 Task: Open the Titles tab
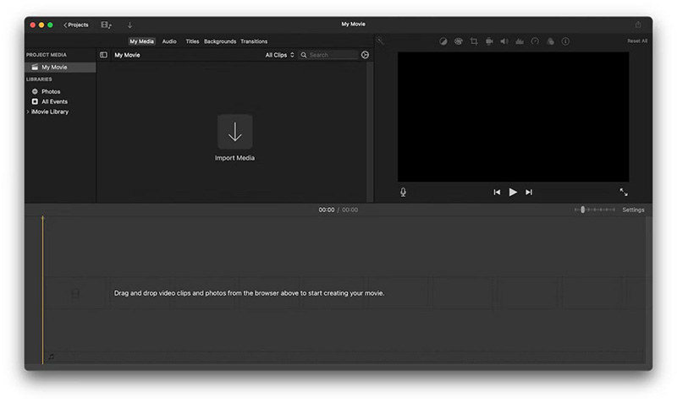click(x=192, y=41)
